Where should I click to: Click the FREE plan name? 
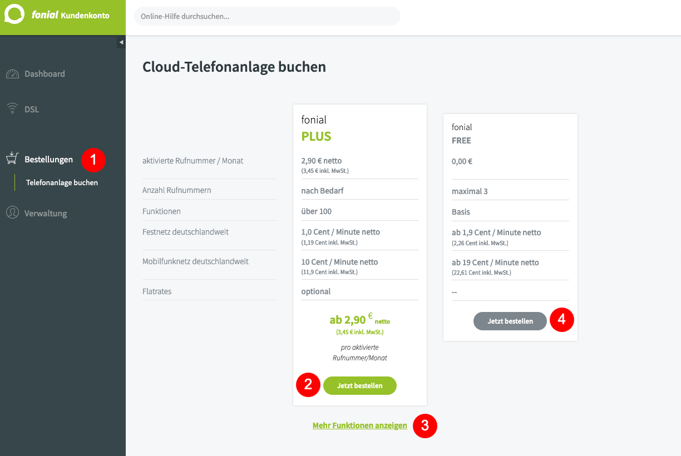click(461, 141)
